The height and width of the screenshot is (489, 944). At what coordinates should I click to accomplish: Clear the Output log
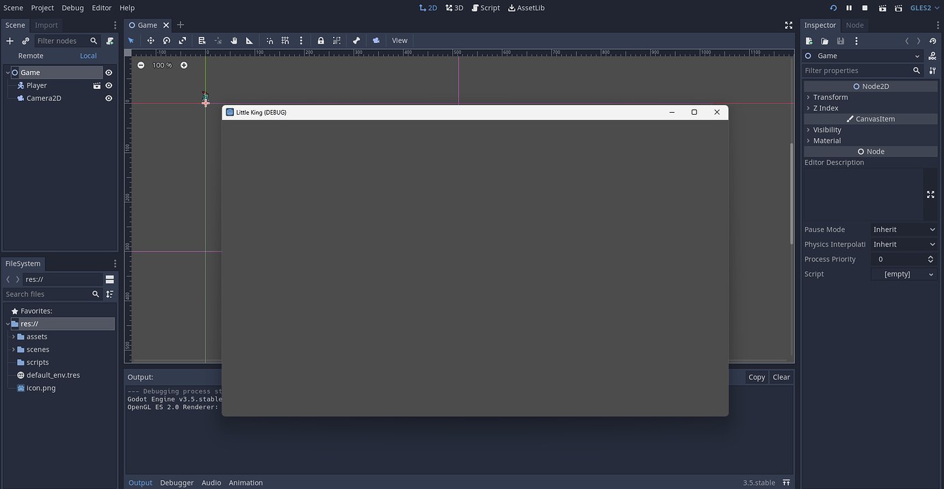coord(781,376)
